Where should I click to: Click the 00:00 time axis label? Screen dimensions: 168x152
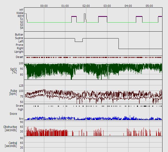pyautogui.click(x=44, y=6)
